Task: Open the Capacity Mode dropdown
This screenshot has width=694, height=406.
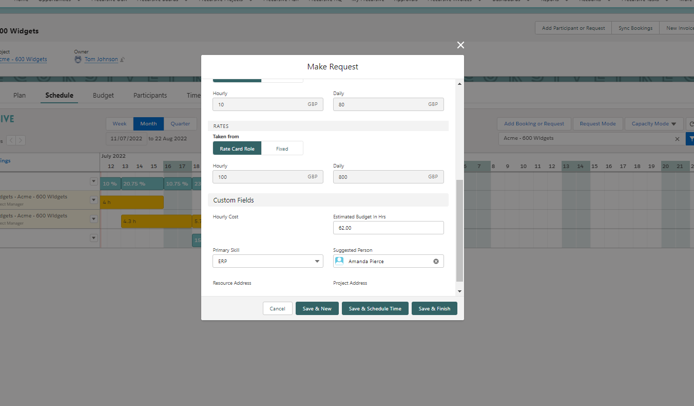Action: (653, 124)
